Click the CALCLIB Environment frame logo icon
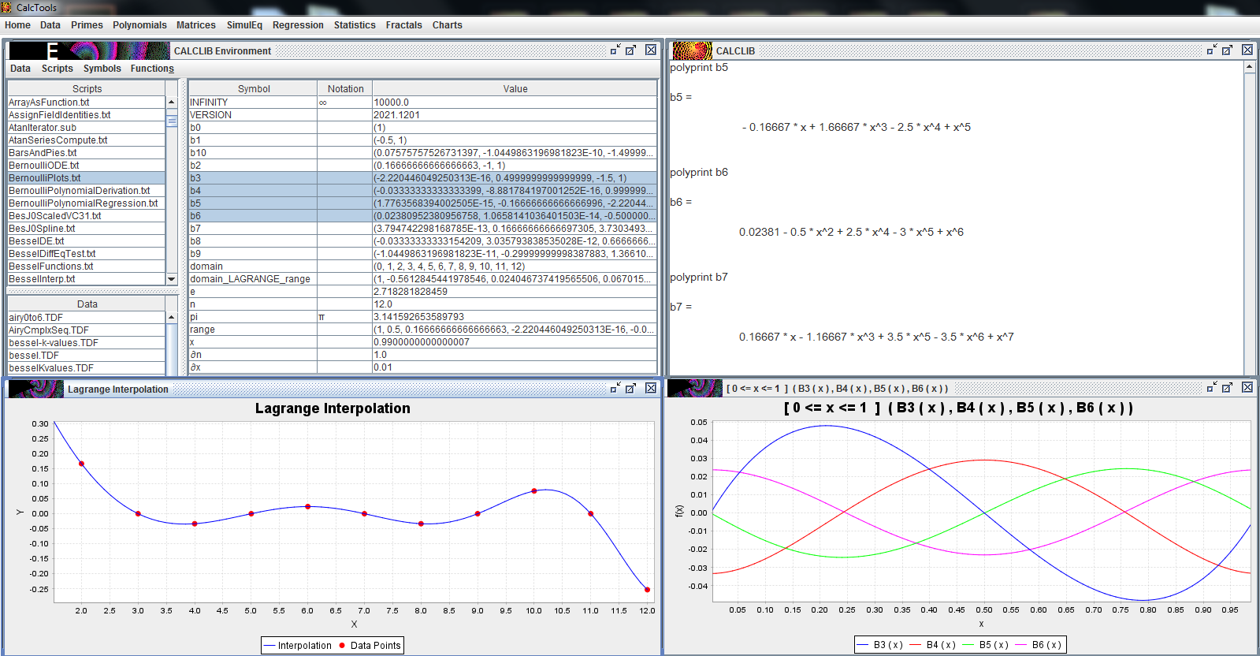 click(89, 50)
